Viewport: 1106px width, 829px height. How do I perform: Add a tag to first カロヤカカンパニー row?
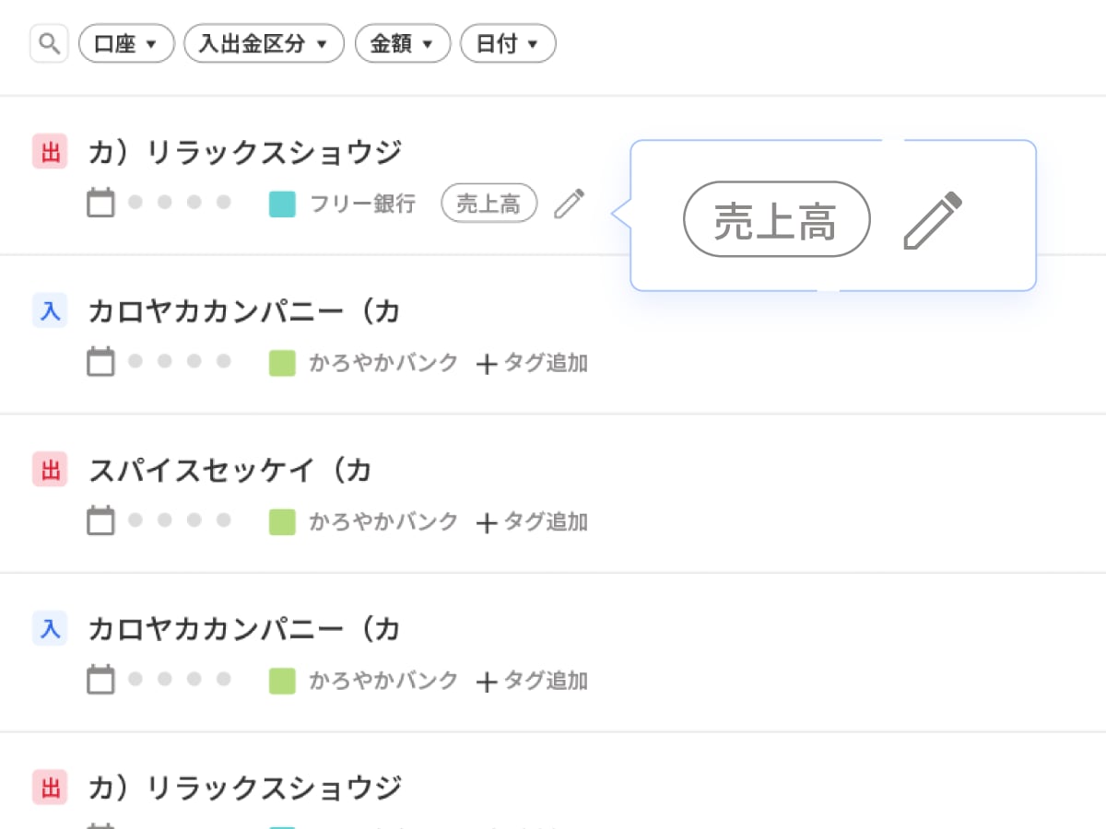[x=533, y=363]
